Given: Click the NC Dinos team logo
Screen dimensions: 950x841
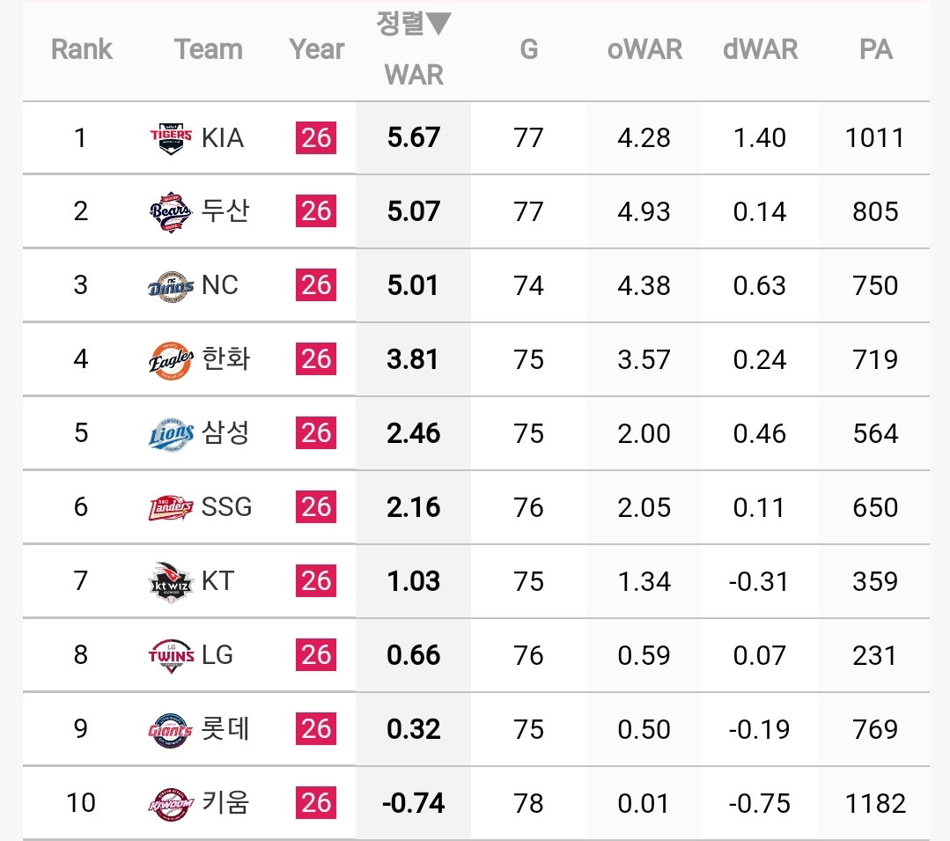Looking at the screenshot, I should pyautogui.click(x=171, y=286).
